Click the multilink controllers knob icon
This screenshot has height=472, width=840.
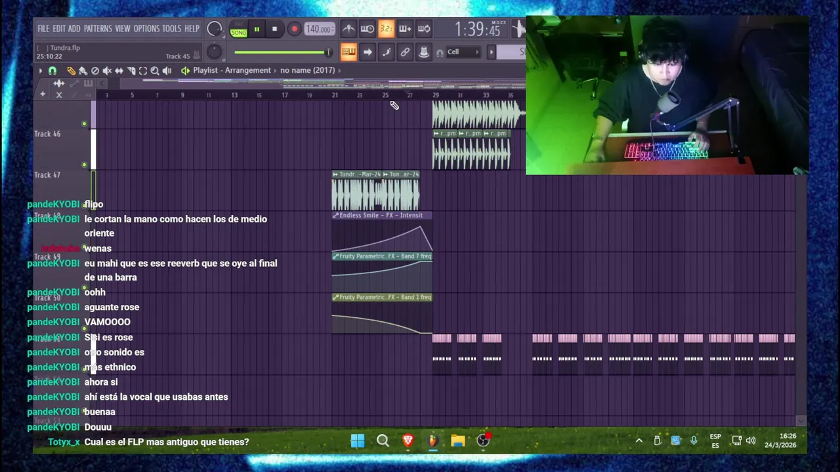pos(424,52)
